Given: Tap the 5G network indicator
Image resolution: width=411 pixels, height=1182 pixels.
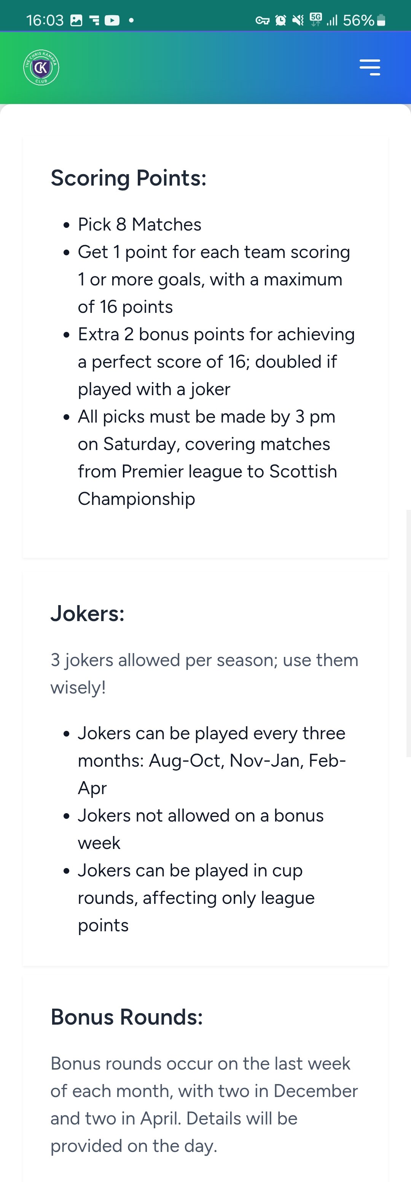Looking at the screenshot, I should point(316,19).
